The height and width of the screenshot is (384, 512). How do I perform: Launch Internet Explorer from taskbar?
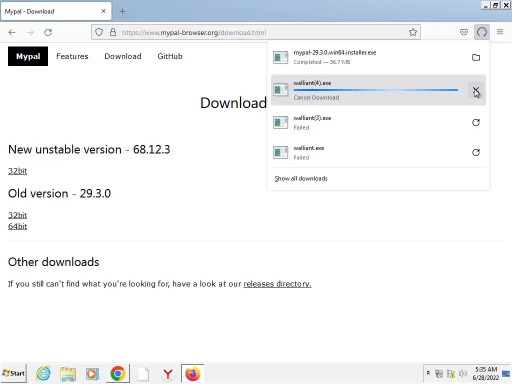tap(43, 373)
